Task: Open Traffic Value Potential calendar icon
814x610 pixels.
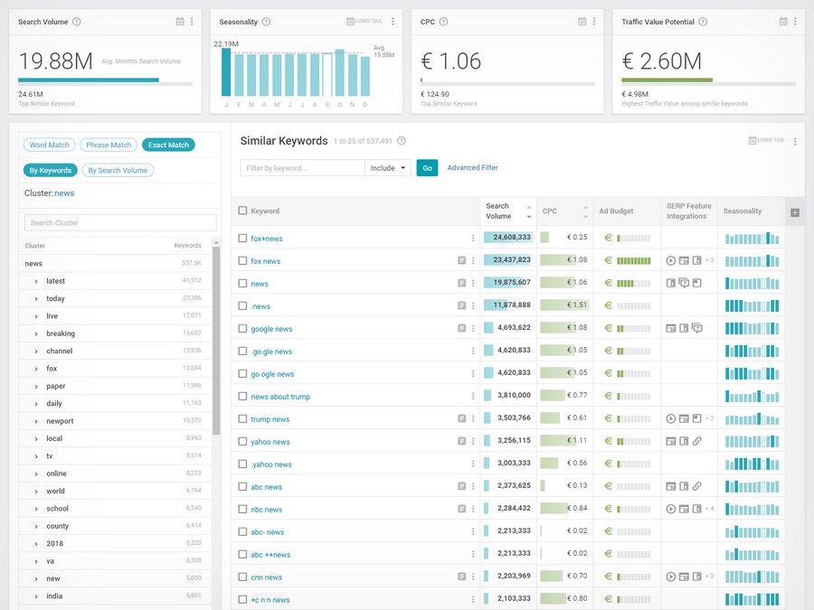Action: [x=783, y=22]
